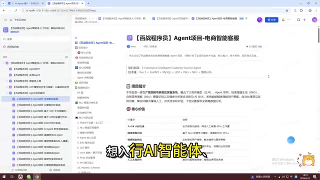
Task: Jump to 系统架构图 outline entry
Action: coord(83,62)
